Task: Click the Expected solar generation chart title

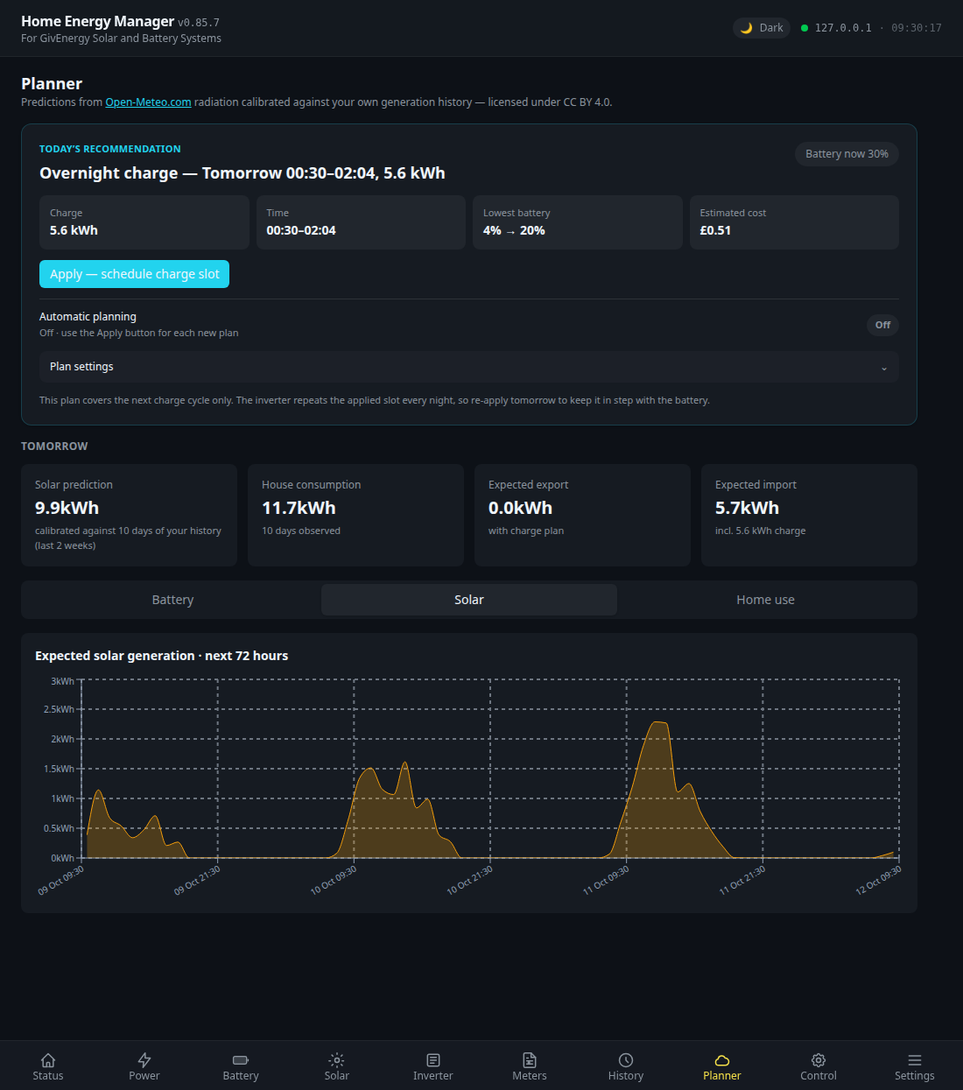Action: (161, 656)
